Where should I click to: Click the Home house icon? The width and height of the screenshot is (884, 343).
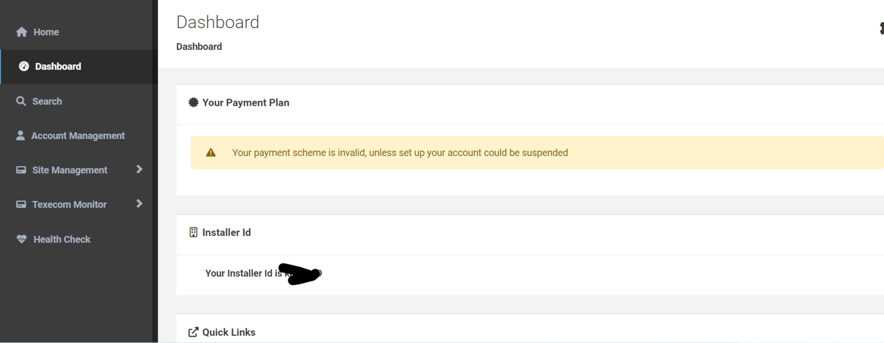[x=22, y=32]
